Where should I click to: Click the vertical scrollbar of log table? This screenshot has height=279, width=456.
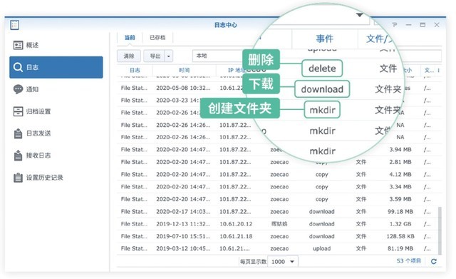440,230
